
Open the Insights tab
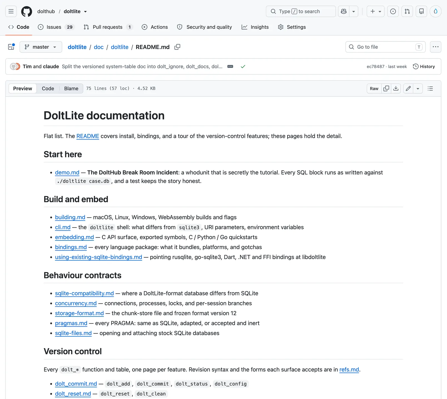255,27
